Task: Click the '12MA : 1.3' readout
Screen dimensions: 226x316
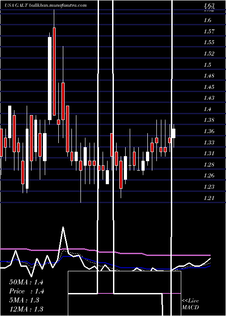Action: coord(26,309)
